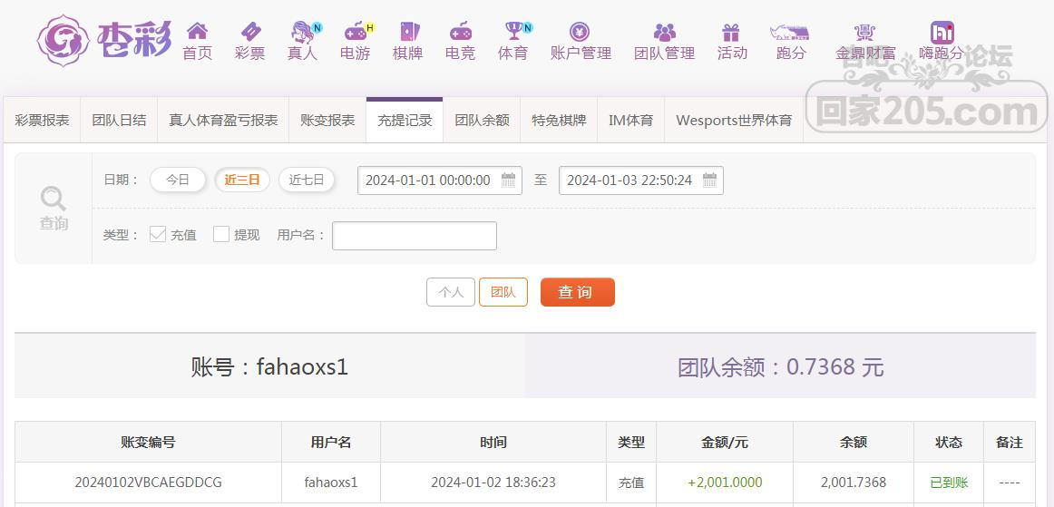The width and height of the screenshot is (1054, 507).
Task: Switch to 个人 personal scope
Action: [x=451, y=292]
